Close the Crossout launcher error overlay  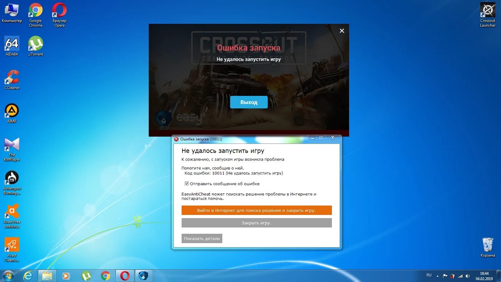342,31
